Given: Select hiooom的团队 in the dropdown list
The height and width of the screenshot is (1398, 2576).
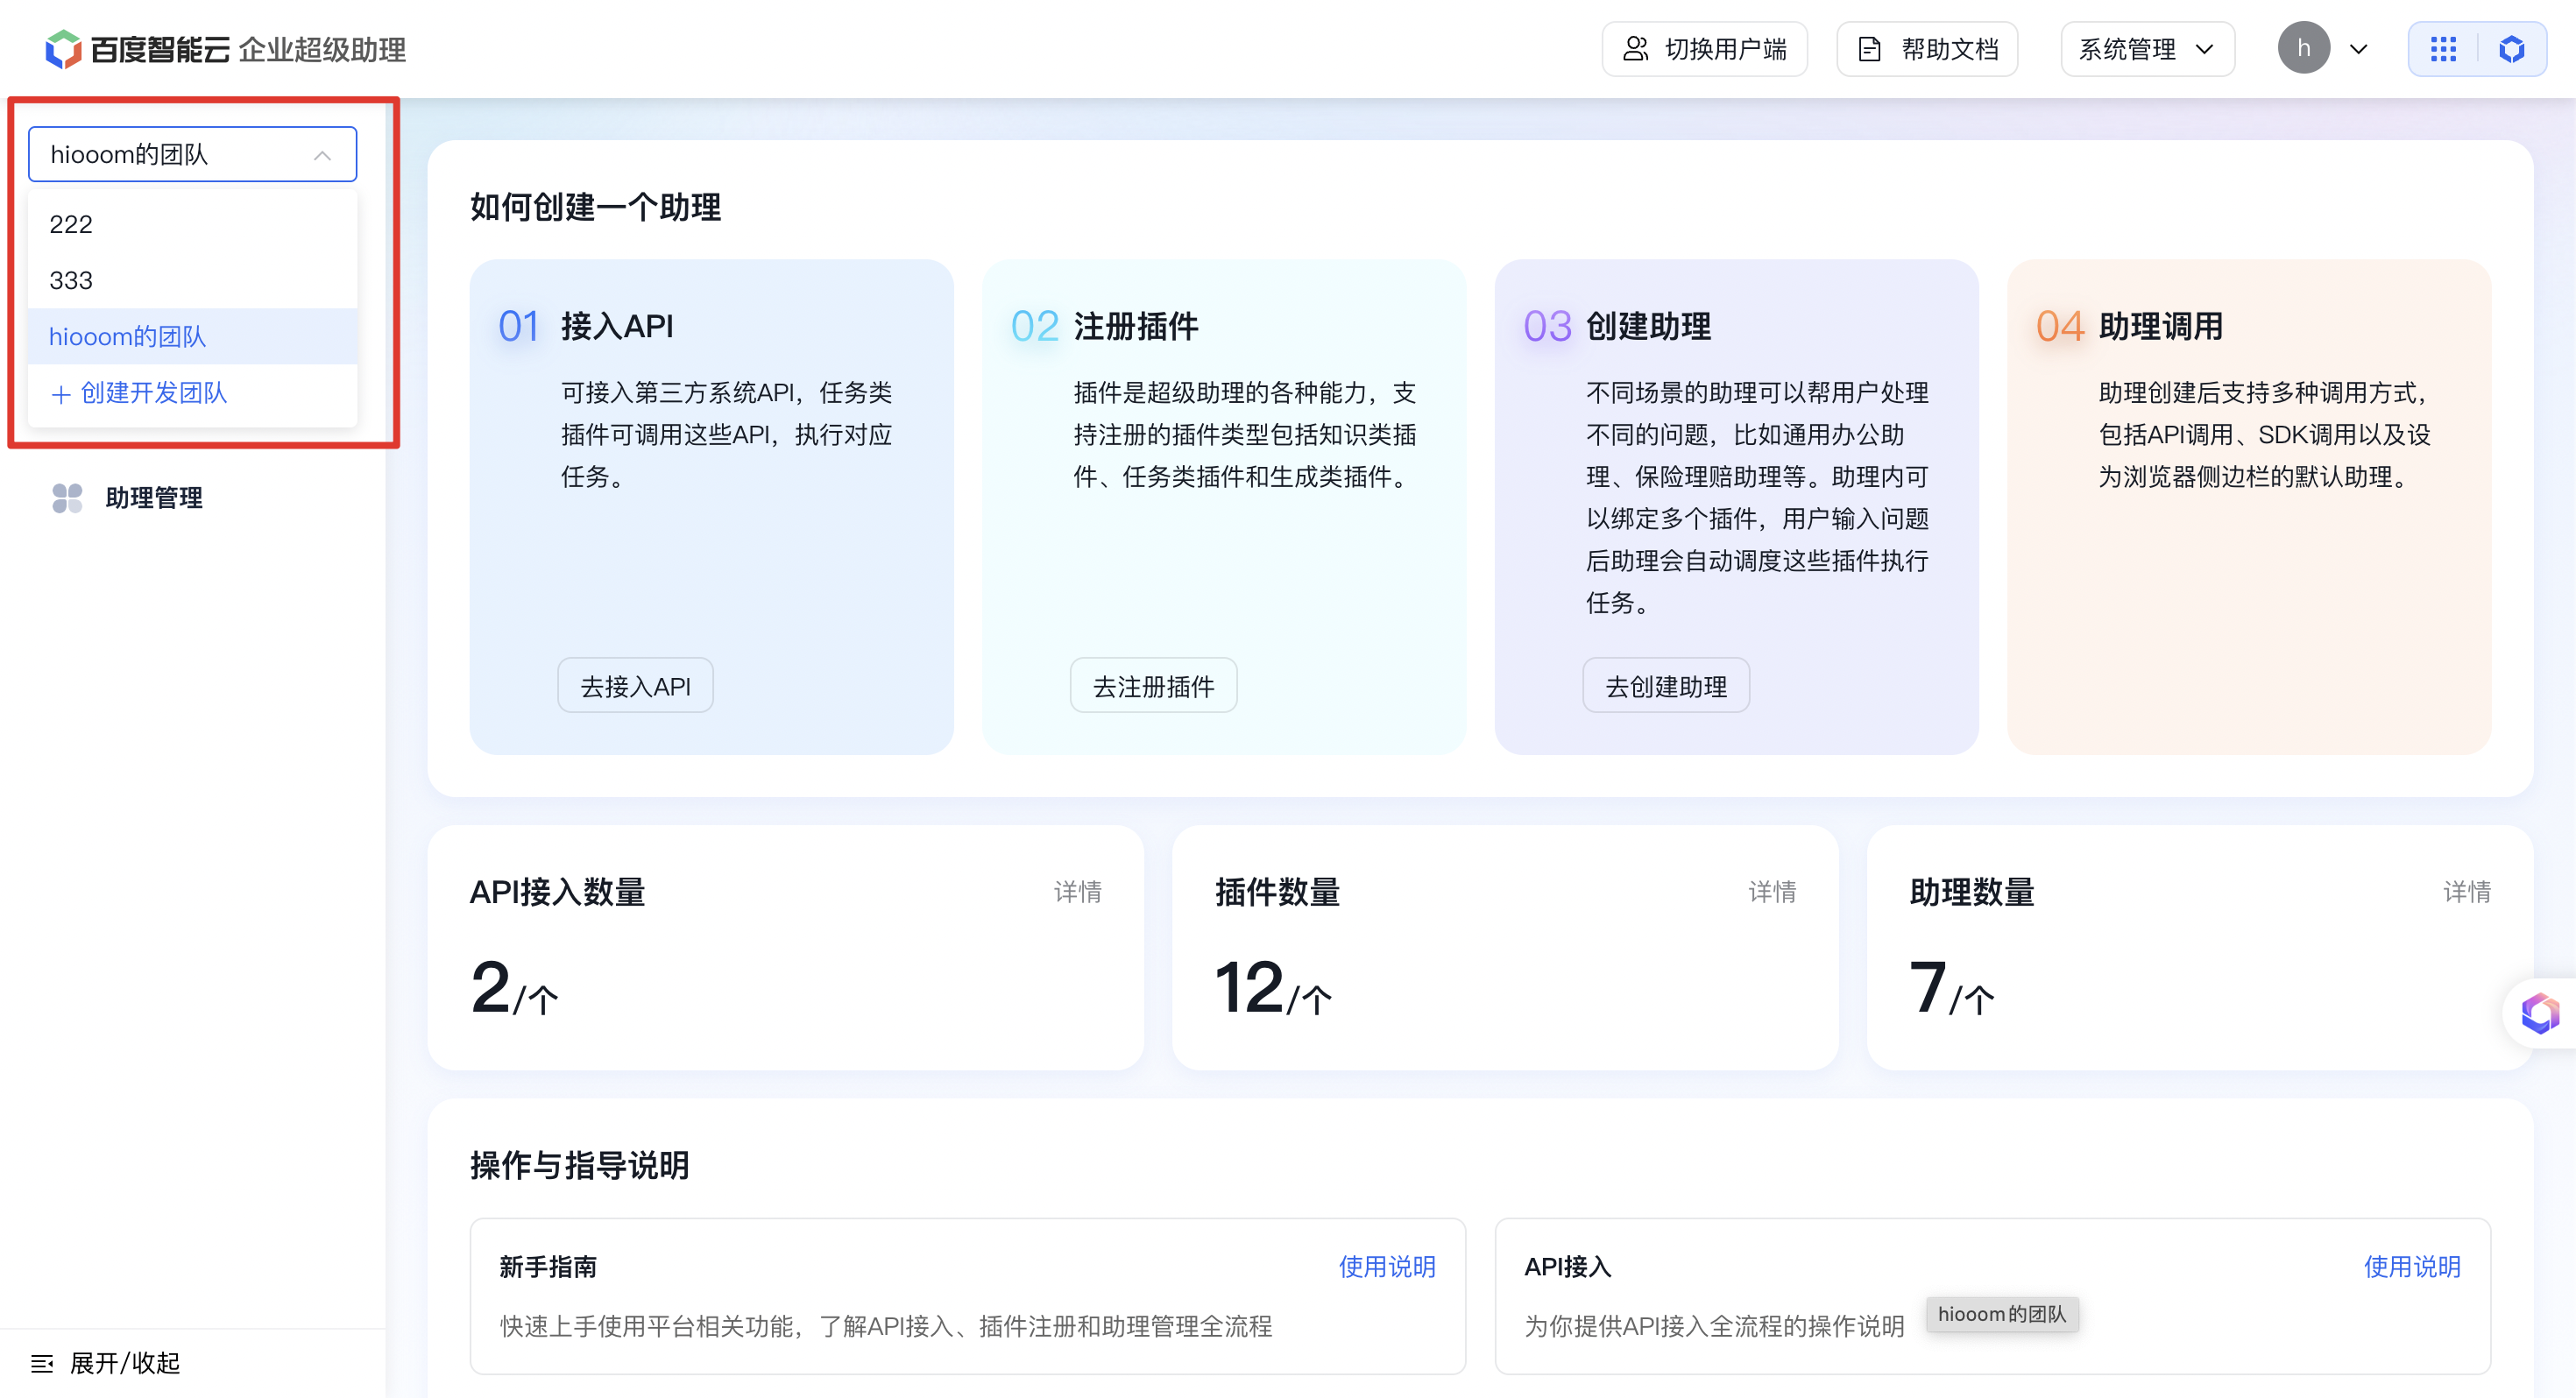Looking at the screenshot, I should pos(192,336).
